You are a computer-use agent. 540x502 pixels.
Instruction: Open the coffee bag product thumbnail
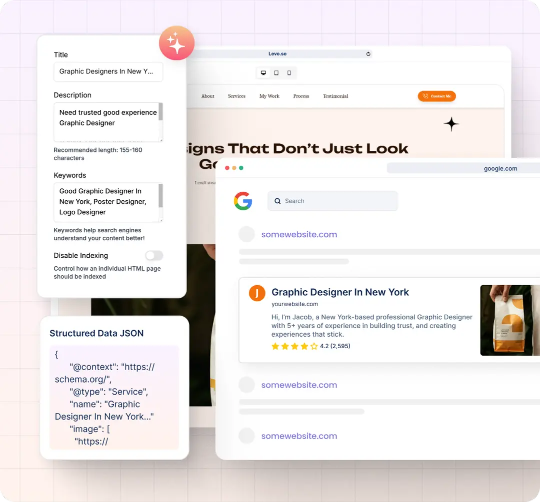point(509,320)
